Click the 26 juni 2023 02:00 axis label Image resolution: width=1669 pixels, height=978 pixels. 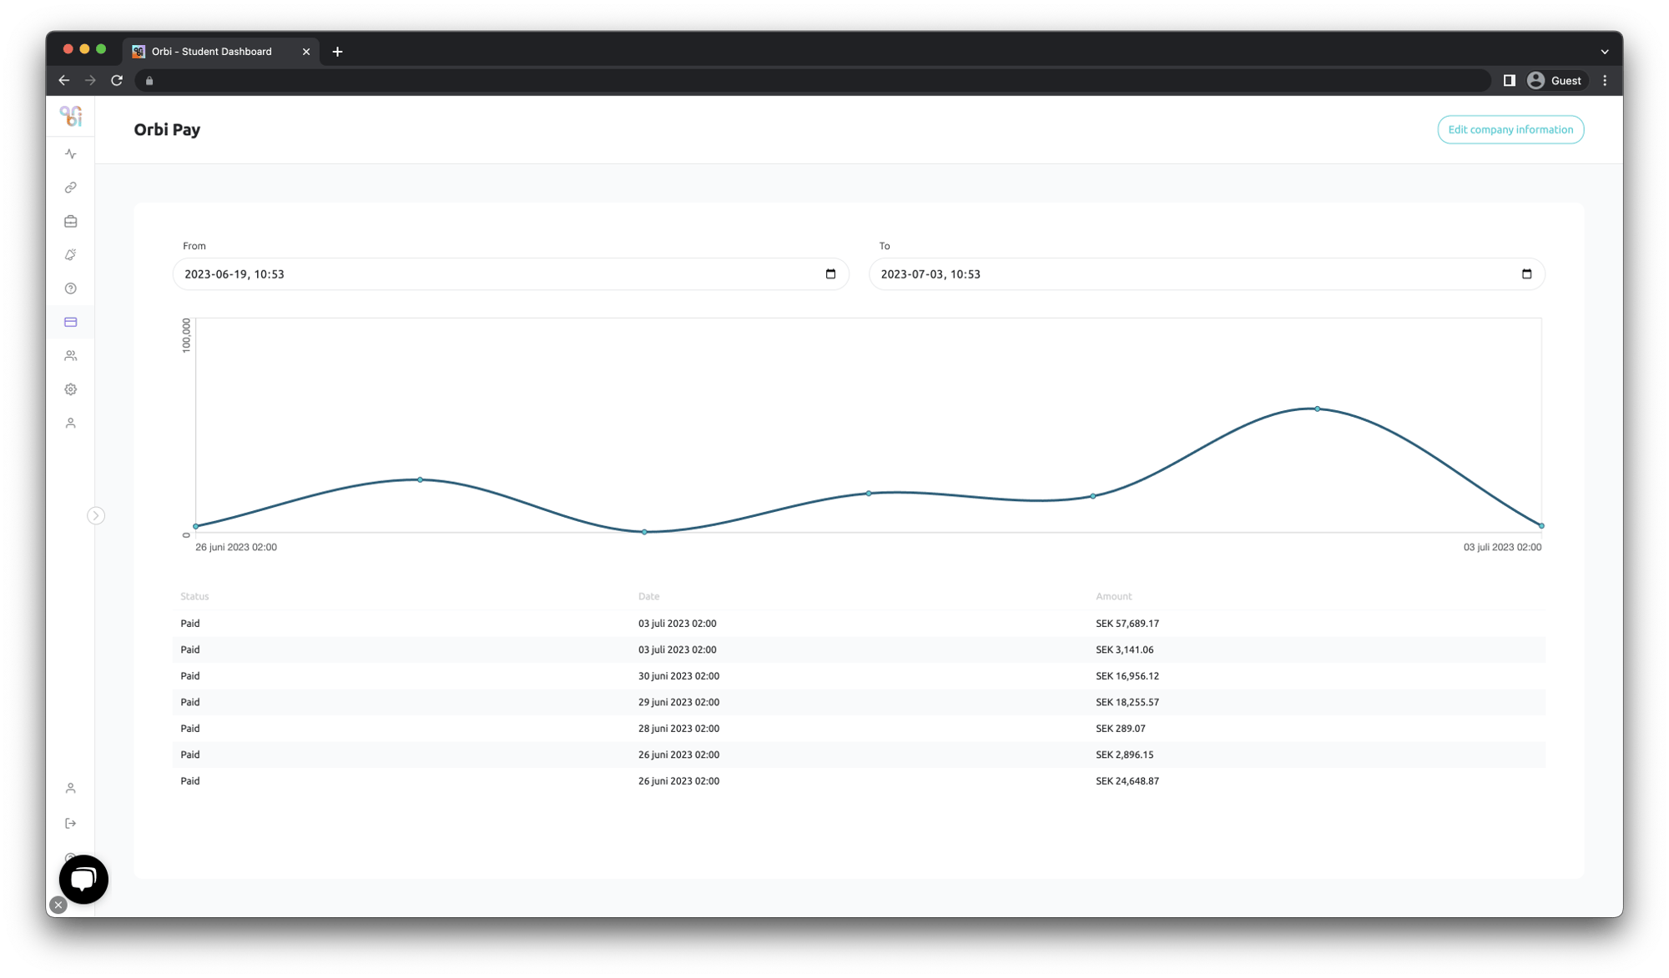click(x=236, y=547)
